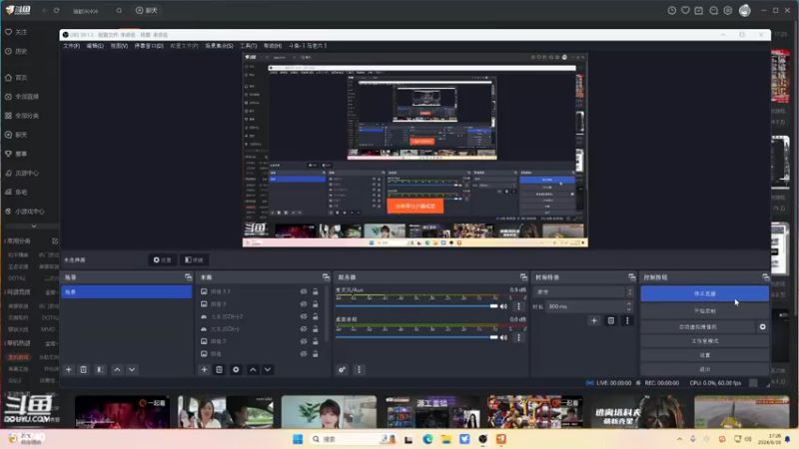Toggle lock on source 图像 3 2
799x449 pixels.
pos(316,291)
